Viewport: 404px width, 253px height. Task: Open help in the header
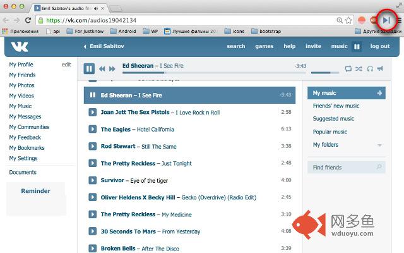tap(289, 46)
